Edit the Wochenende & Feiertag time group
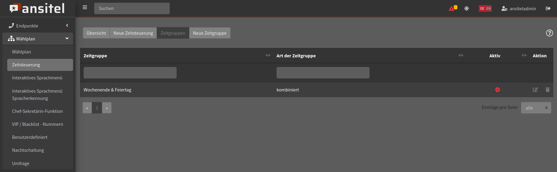The width and height of the screenshot is (557, 172). click(535, 90)
